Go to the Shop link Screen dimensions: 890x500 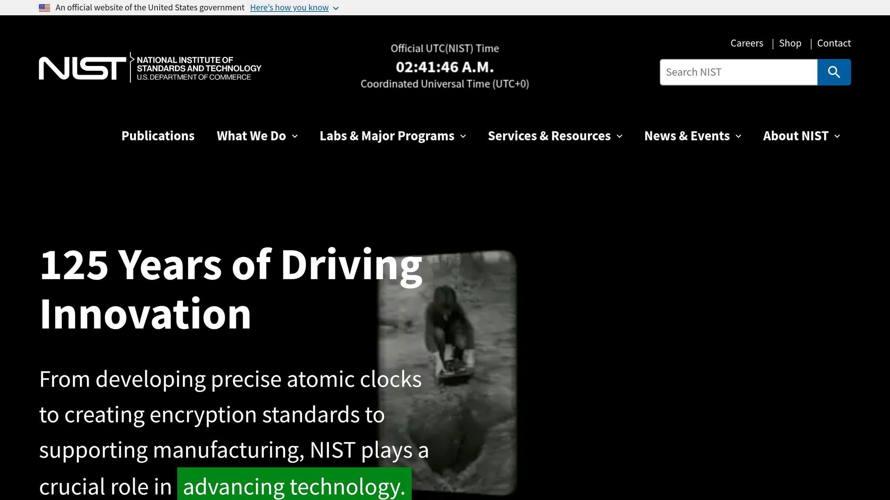point(790,43)
